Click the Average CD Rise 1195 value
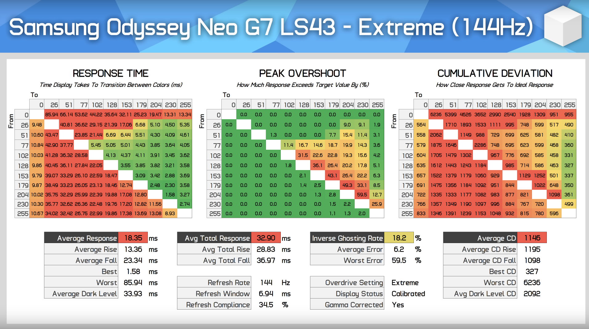The height and width of the screenshot is (329, 589). pos(532,249)
